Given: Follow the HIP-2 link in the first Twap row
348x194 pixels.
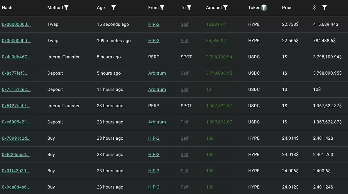Looking at the screenshot, I should (154, 24).
